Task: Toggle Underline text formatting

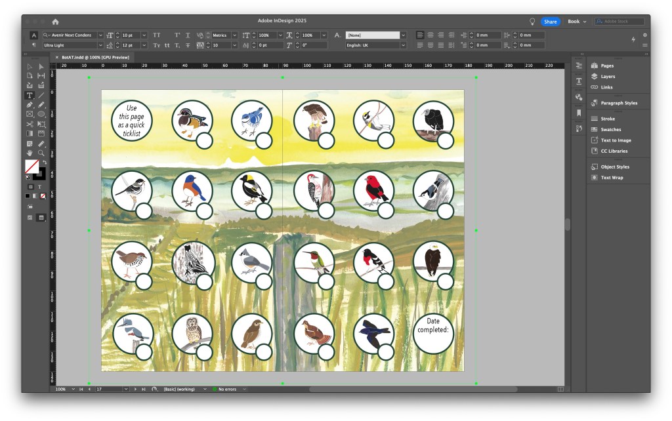Action: 188,35
